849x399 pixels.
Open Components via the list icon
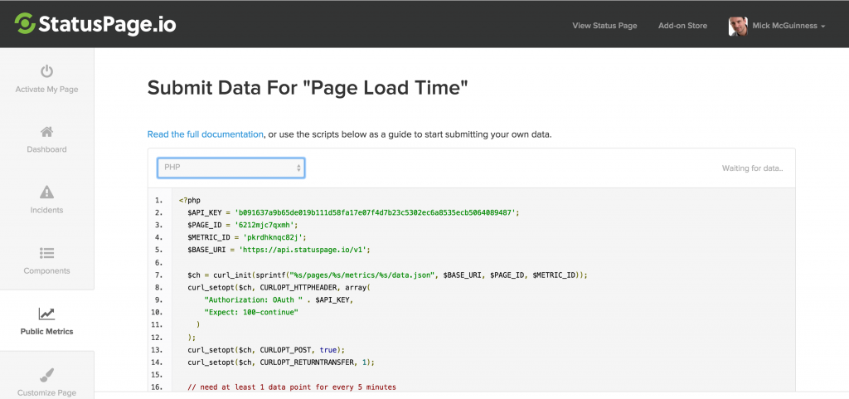pyautogui.click(x=46, y=253)
